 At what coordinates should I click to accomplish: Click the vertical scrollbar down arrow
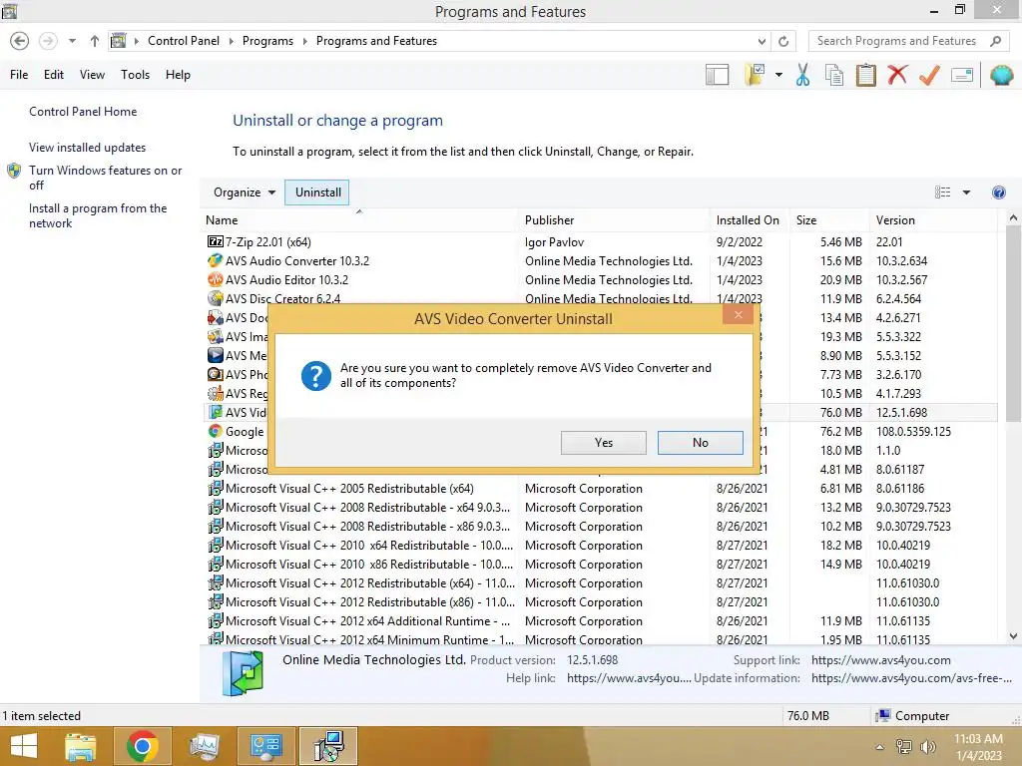pyautogui.click(x=1013, y=635)
